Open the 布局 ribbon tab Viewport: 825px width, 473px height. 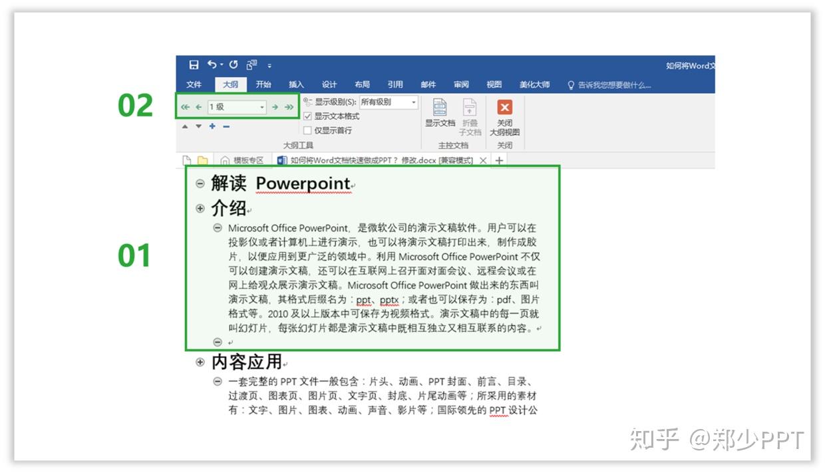pyautogui.click(x=362, y=84)
